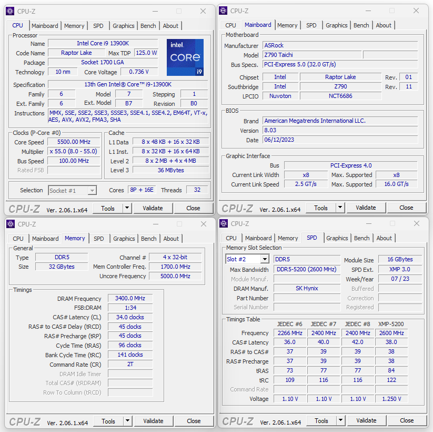Image resolution: width=433 pixels, height=432 pixels.
Task: Click the Intel Core i9 logo badge
Action: tap(185, 57)
